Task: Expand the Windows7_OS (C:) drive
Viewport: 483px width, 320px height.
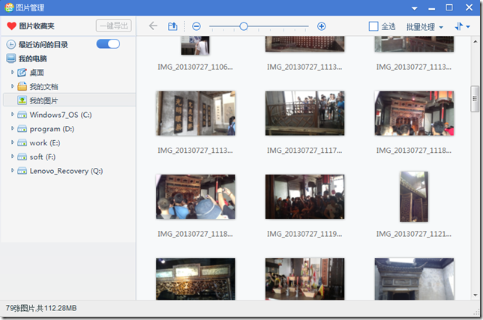Action: click(x=13, y=115)
